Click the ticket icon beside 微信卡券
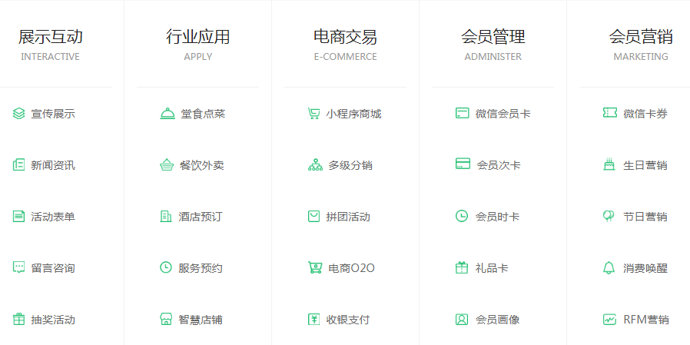This screenshot has width=690, height=345. tap(609, 114)
